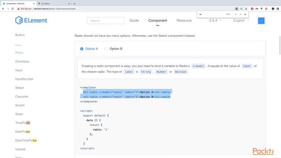Click the Opera-style red extension icon
This screenshot has width=281, height=158.
(x=252, y=9)
